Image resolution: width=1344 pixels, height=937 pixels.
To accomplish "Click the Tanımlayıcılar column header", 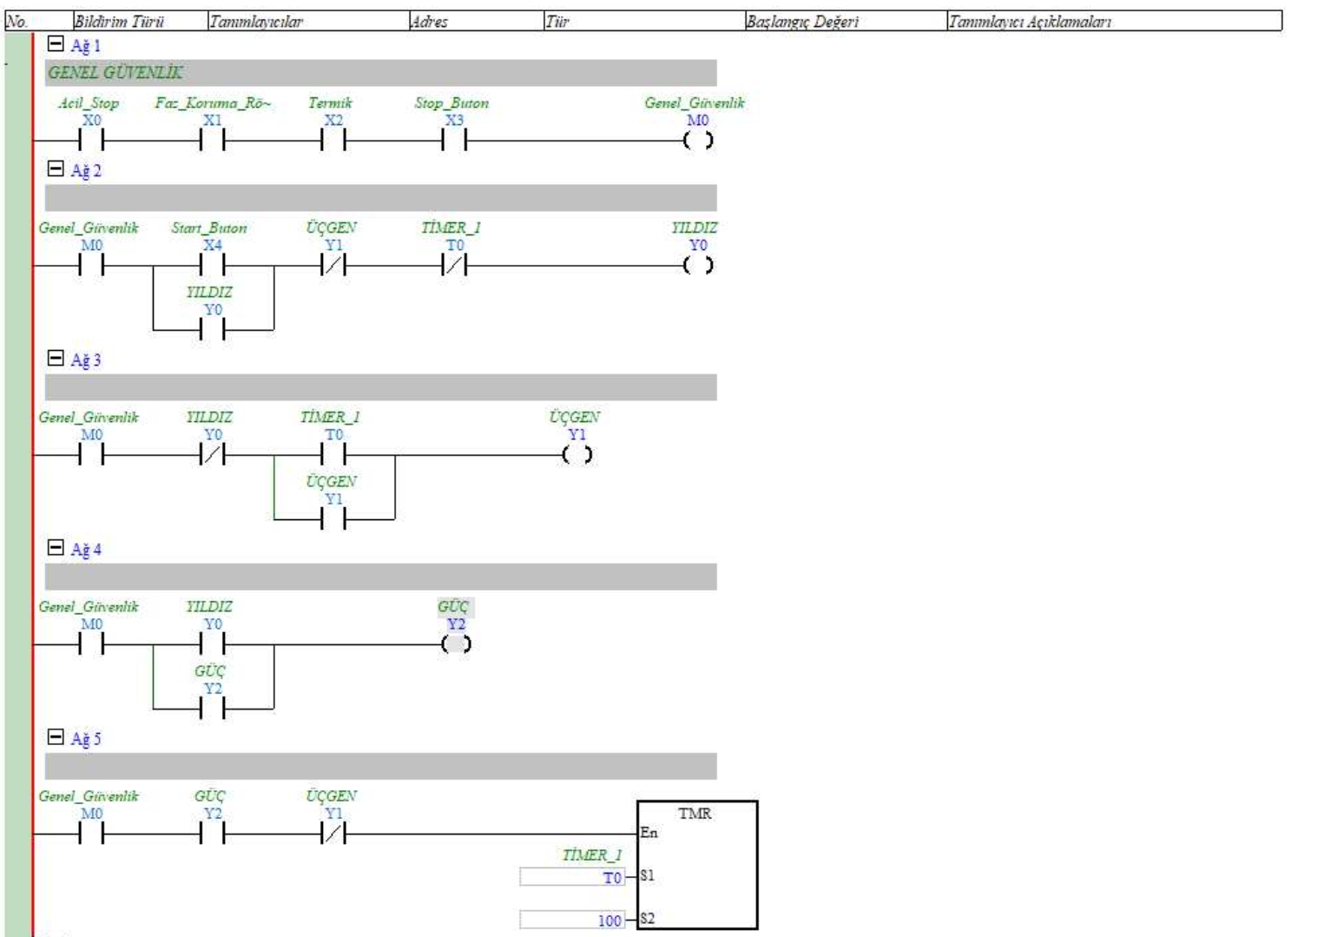I will pyautogui.click(x=256, y=22).
